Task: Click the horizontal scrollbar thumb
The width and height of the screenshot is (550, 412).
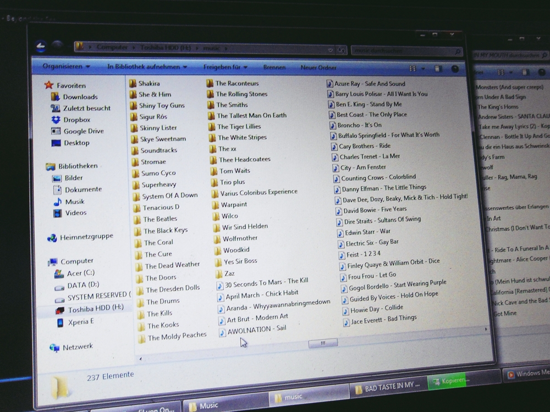Action: [323, 343]
